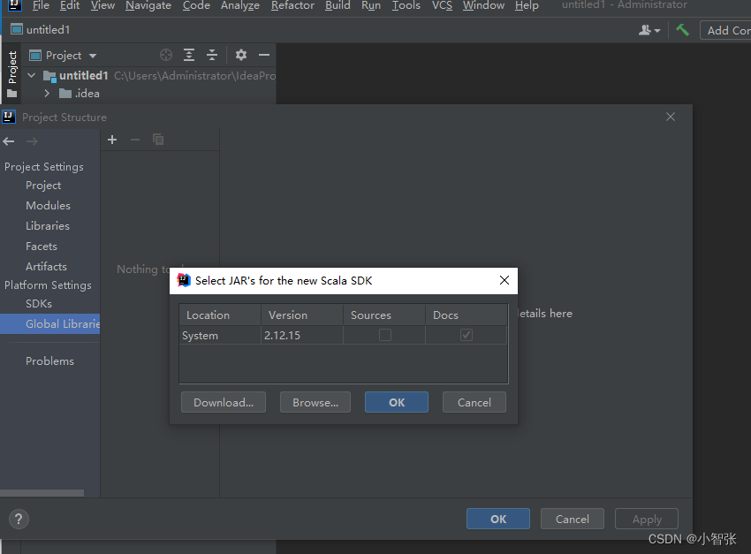This screenshot has width=751, height=554.
Task: Open Project panel gear settings
Action: pyautogui.click(x=241, y=55)
